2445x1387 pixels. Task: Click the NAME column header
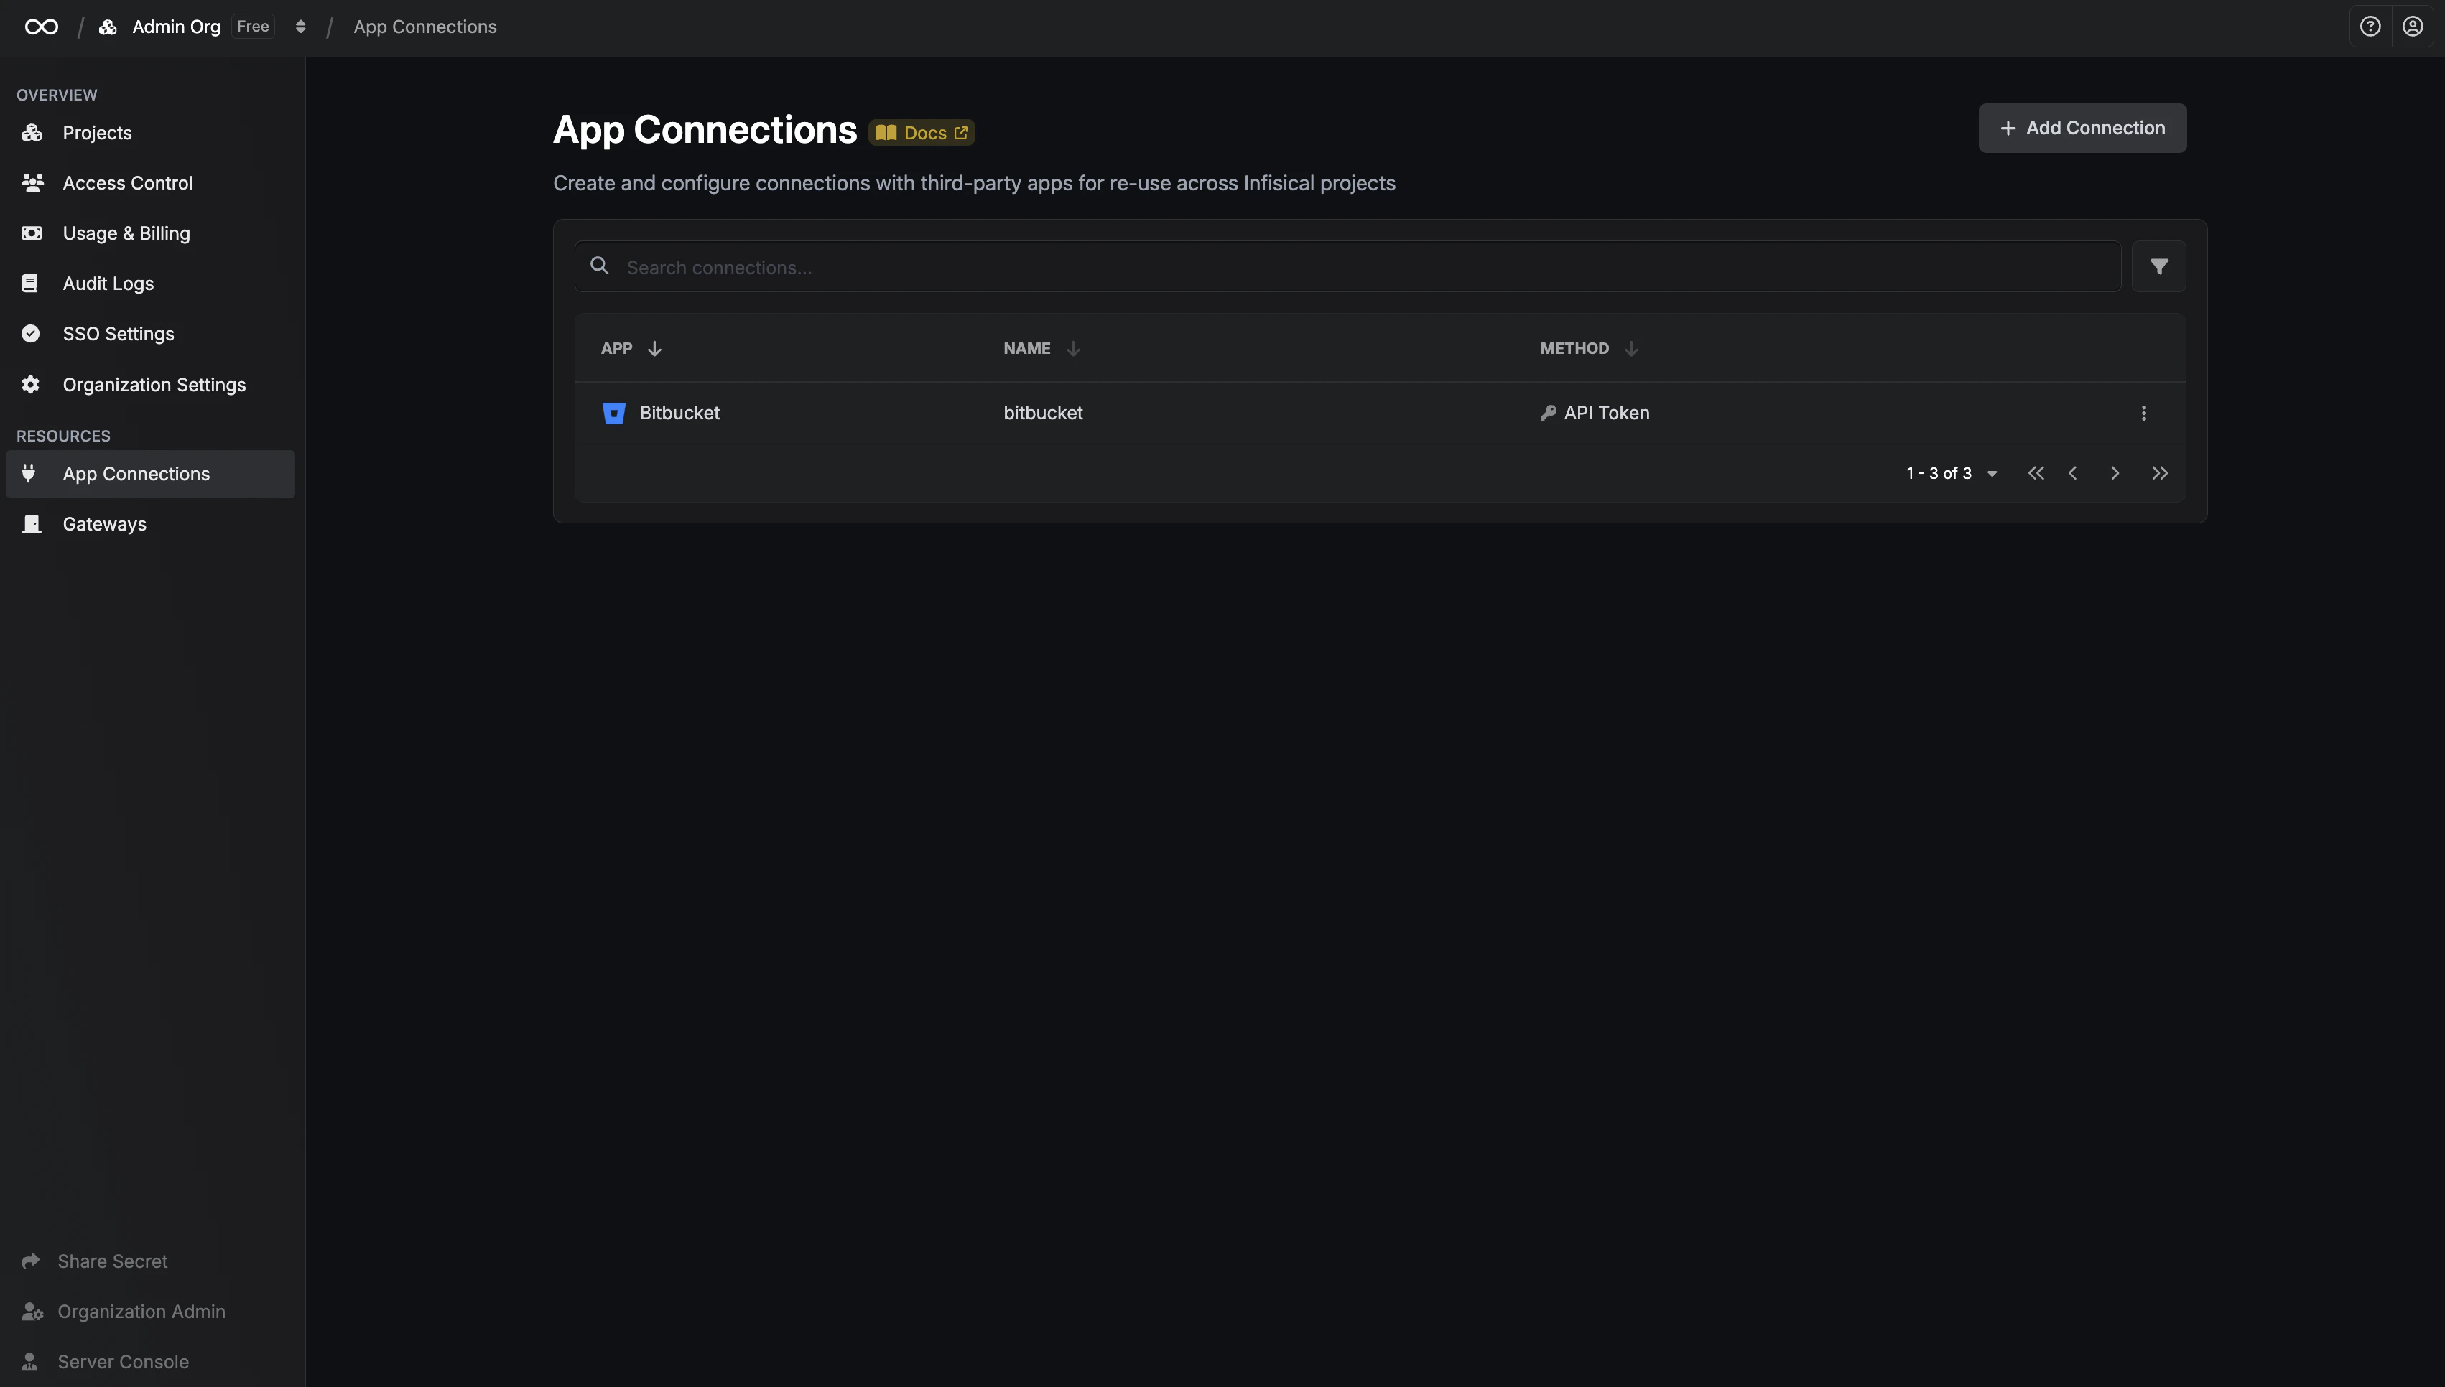[1026, 349]
